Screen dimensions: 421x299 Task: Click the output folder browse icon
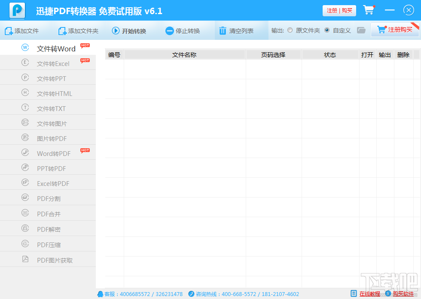[x=361, y=30]
